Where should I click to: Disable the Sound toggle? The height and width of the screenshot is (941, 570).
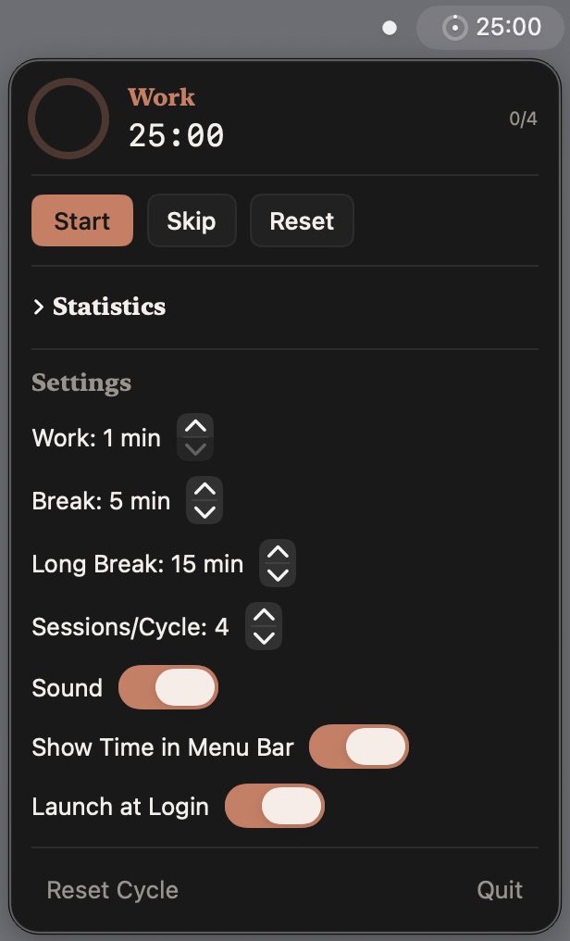tap(167, 687)
